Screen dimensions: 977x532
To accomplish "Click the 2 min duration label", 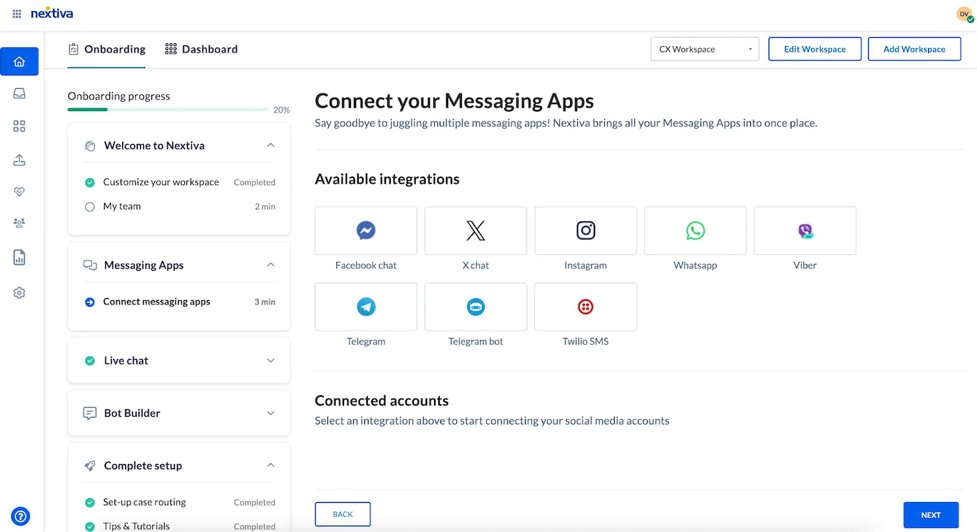I will (x=265, y=207).
